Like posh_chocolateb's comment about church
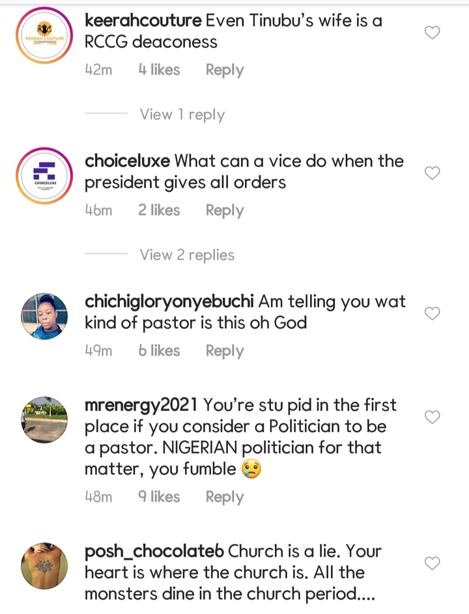Screen dimensions: 469x614 (433, 563)
